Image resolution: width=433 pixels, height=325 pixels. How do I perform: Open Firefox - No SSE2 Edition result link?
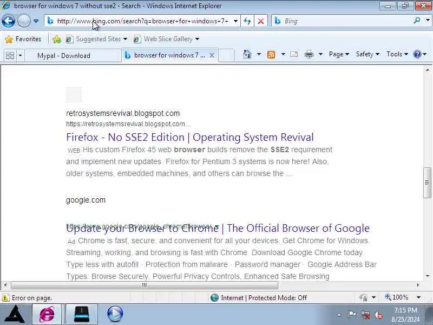[190, 137]
